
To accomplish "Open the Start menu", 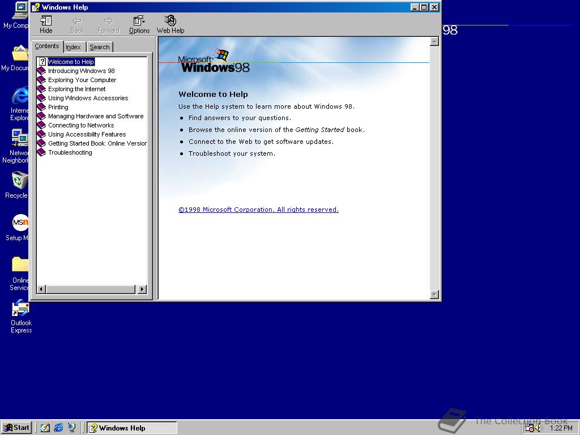I will (16, 428).
